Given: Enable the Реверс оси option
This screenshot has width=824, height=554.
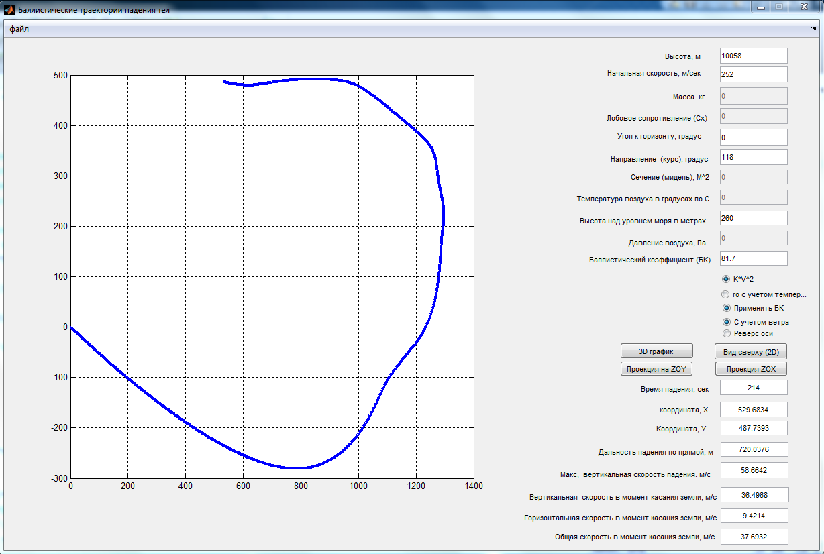Looking at the screenshot, I should click(725, 333).
